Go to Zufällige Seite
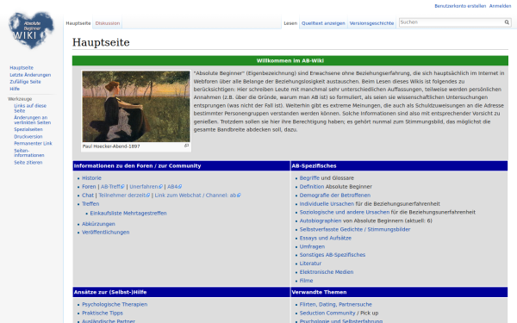The height and width of the screenshot is (323, 517). tap(25, 82)
